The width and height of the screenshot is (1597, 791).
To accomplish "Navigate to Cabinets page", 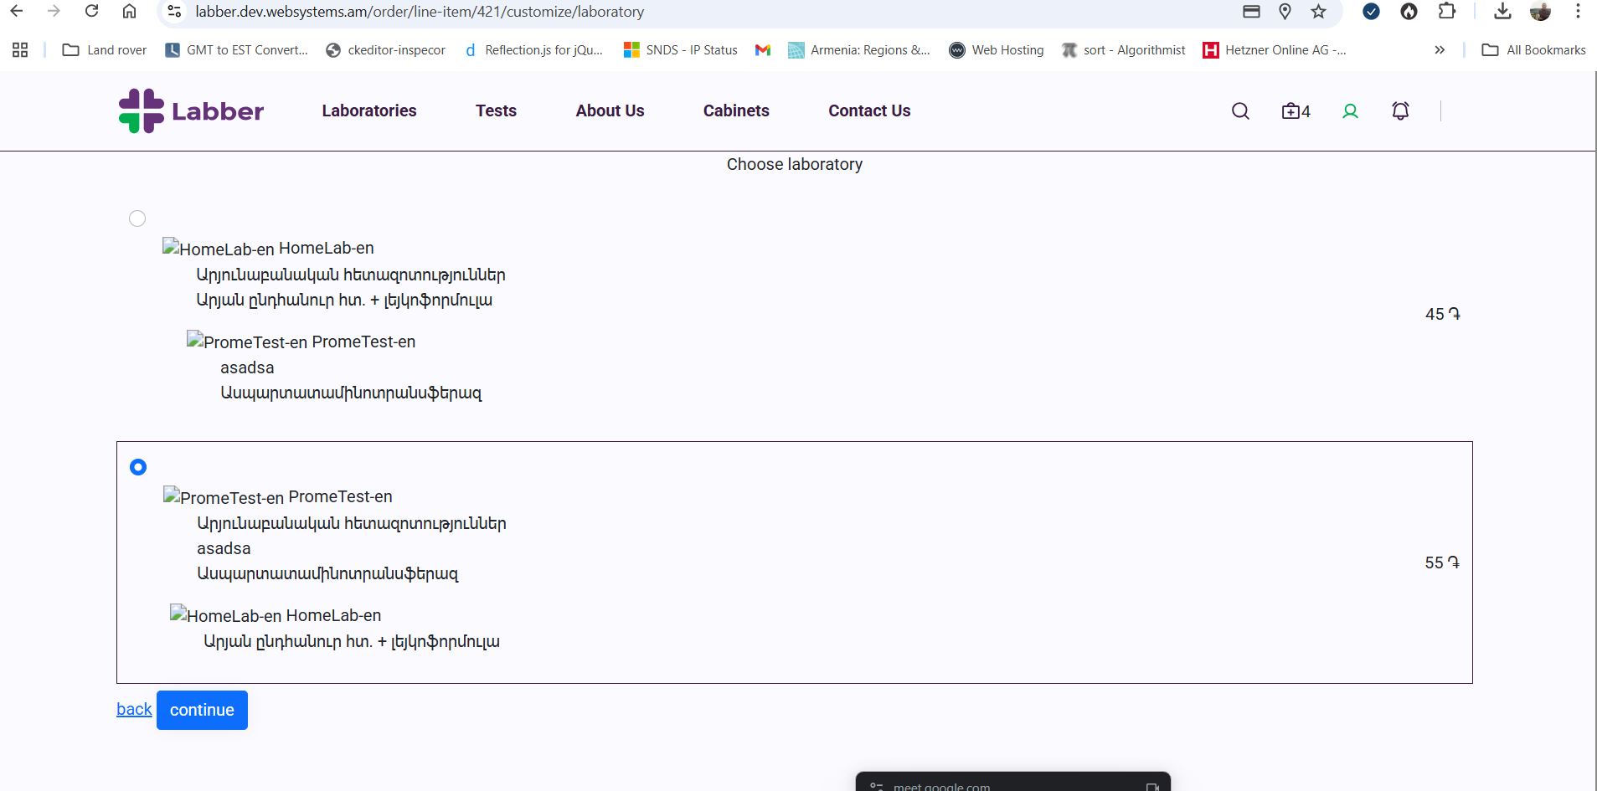I will click(736, 110).
